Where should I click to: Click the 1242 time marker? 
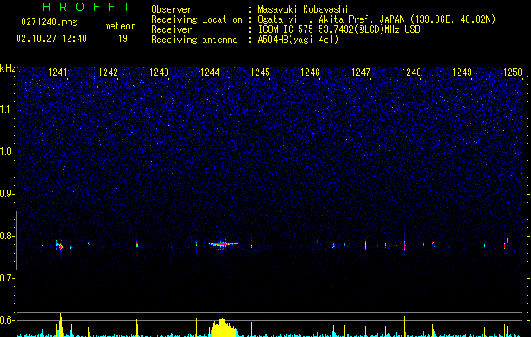108,72
